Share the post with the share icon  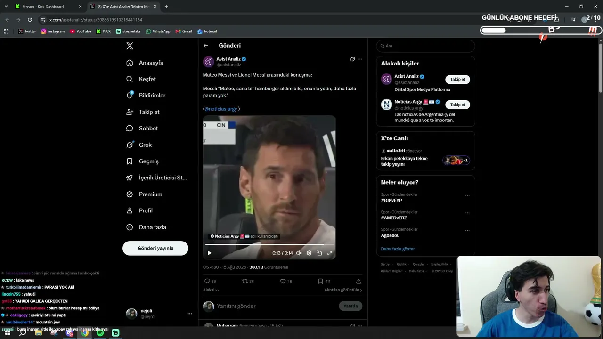[x=359, y=281]
